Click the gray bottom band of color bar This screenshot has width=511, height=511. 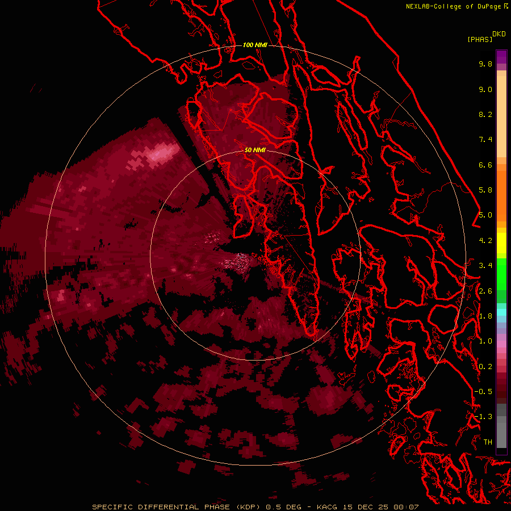tap(501, 427)
